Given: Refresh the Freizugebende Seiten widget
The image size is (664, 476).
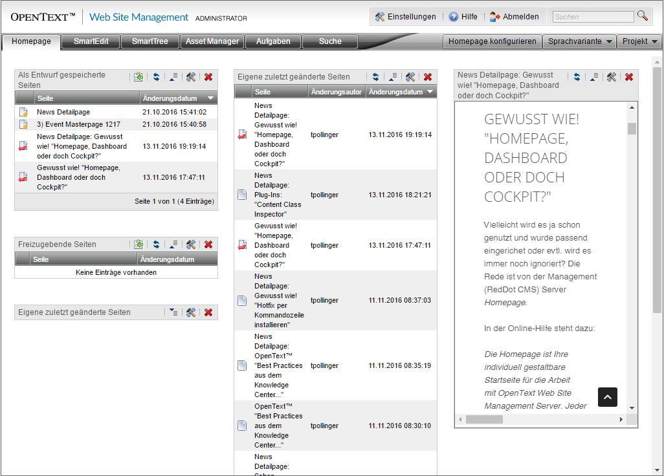Looking at the screenshot, I should [x=156, y=244].
